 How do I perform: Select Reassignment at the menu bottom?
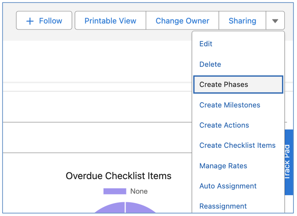tap(223, 206)
